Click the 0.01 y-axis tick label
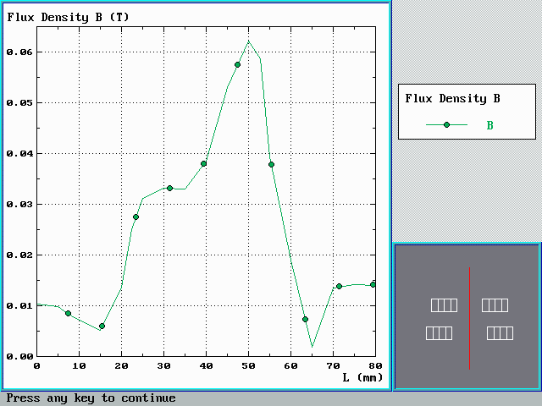This screenshot has height=406, width=542. 19,306
